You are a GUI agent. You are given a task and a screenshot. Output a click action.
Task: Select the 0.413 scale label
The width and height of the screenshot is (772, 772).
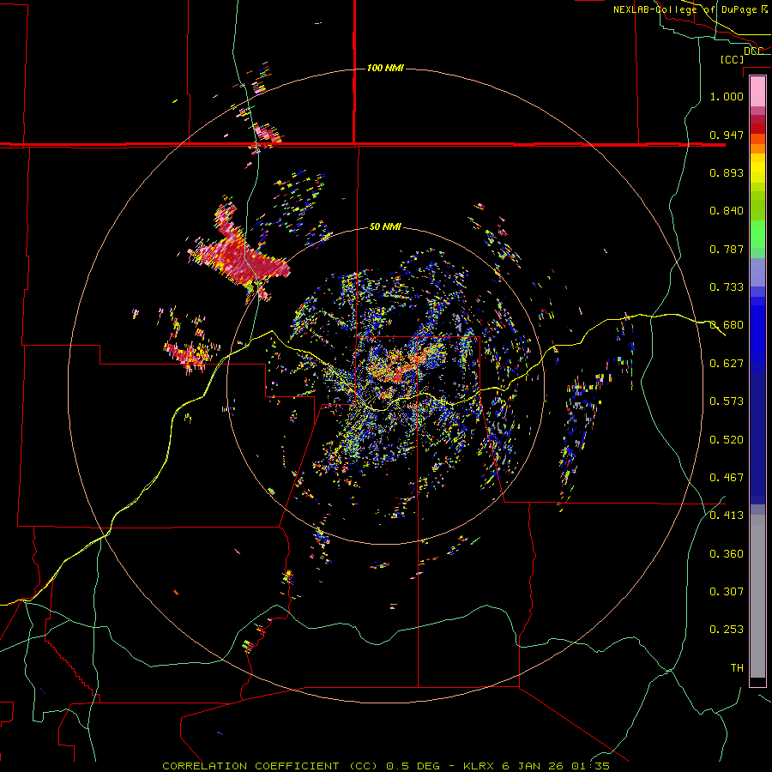tap(727, 515)
